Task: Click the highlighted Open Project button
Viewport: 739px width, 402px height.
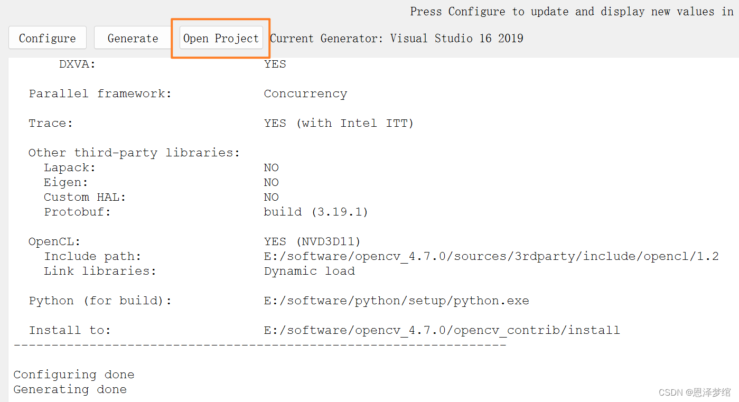Action: coord(220,38)
